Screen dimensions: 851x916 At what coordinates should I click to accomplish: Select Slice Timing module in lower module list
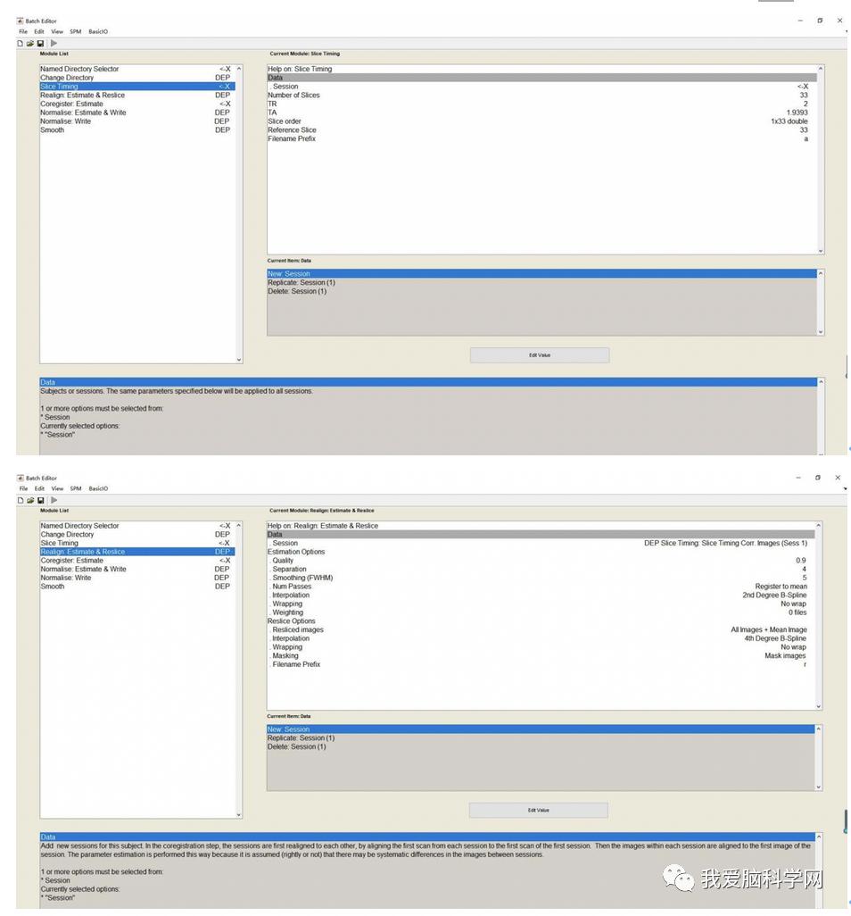click(136, 544)
